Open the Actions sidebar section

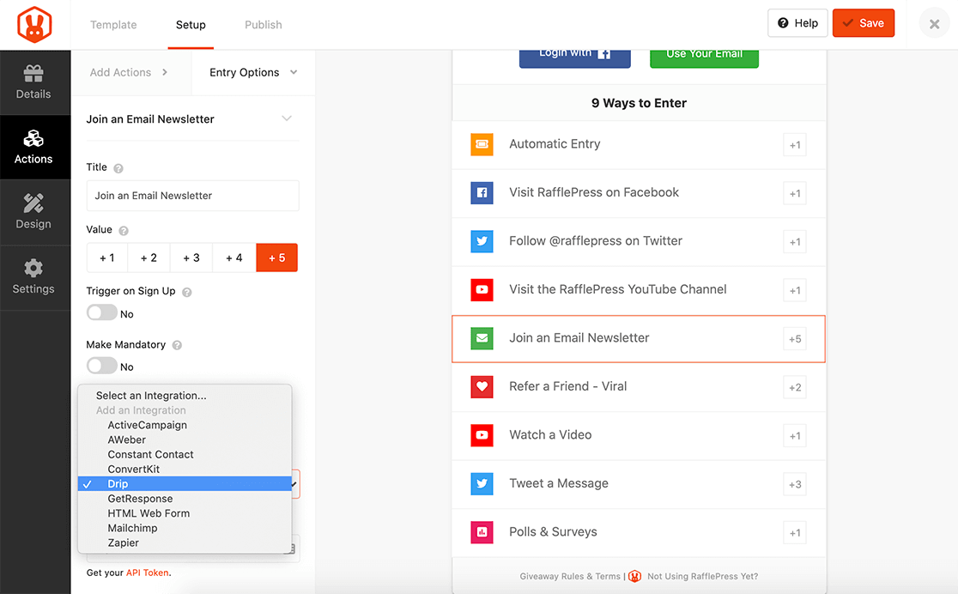click(x=33, y=148)
